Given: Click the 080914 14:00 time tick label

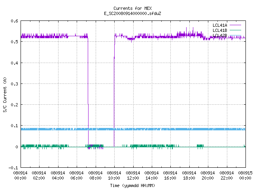Looking at the screenshot, I should [x=151, y=175].
